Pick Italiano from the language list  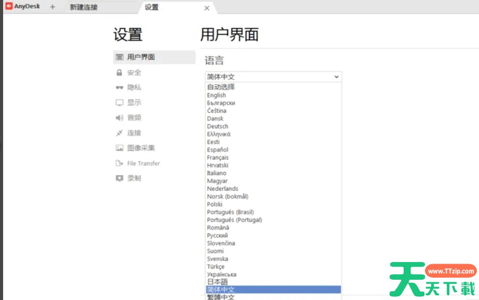[x=273, y=173]
